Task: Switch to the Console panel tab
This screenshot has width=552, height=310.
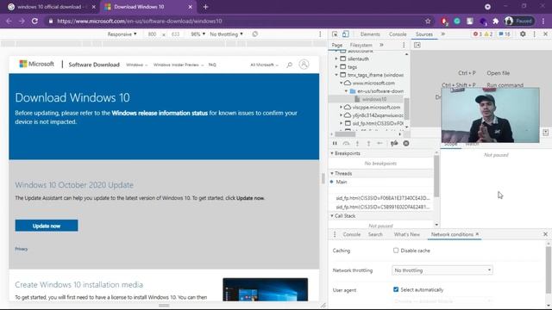Action: coord(398,34)
